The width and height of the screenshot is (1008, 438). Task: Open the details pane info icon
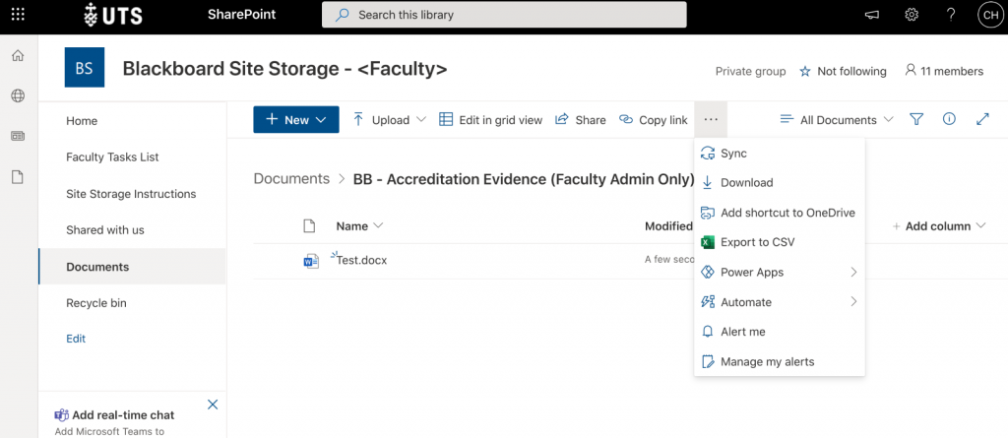(949, 119)
